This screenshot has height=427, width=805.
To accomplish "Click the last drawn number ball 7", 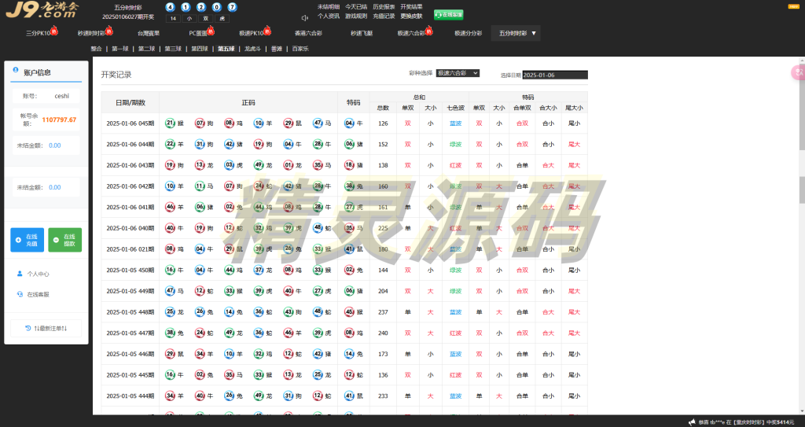I will (x=232, y=7).
